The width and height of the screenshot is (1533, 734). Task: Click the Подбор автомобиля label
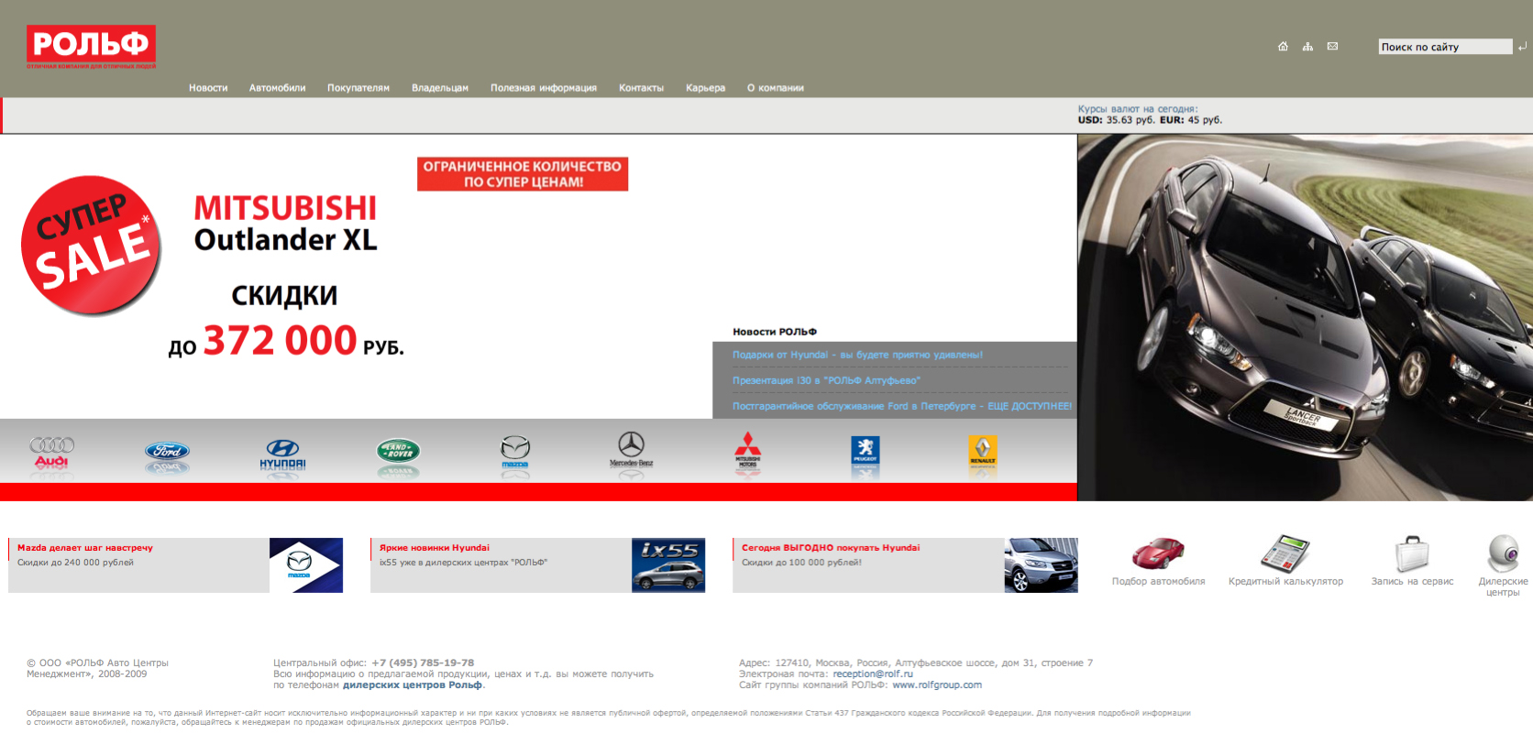(1158, 581)
